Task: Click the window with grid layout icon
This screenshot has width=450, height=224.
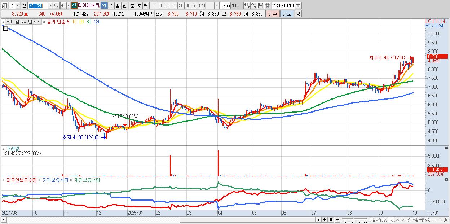Action: [x=372, y=220]
